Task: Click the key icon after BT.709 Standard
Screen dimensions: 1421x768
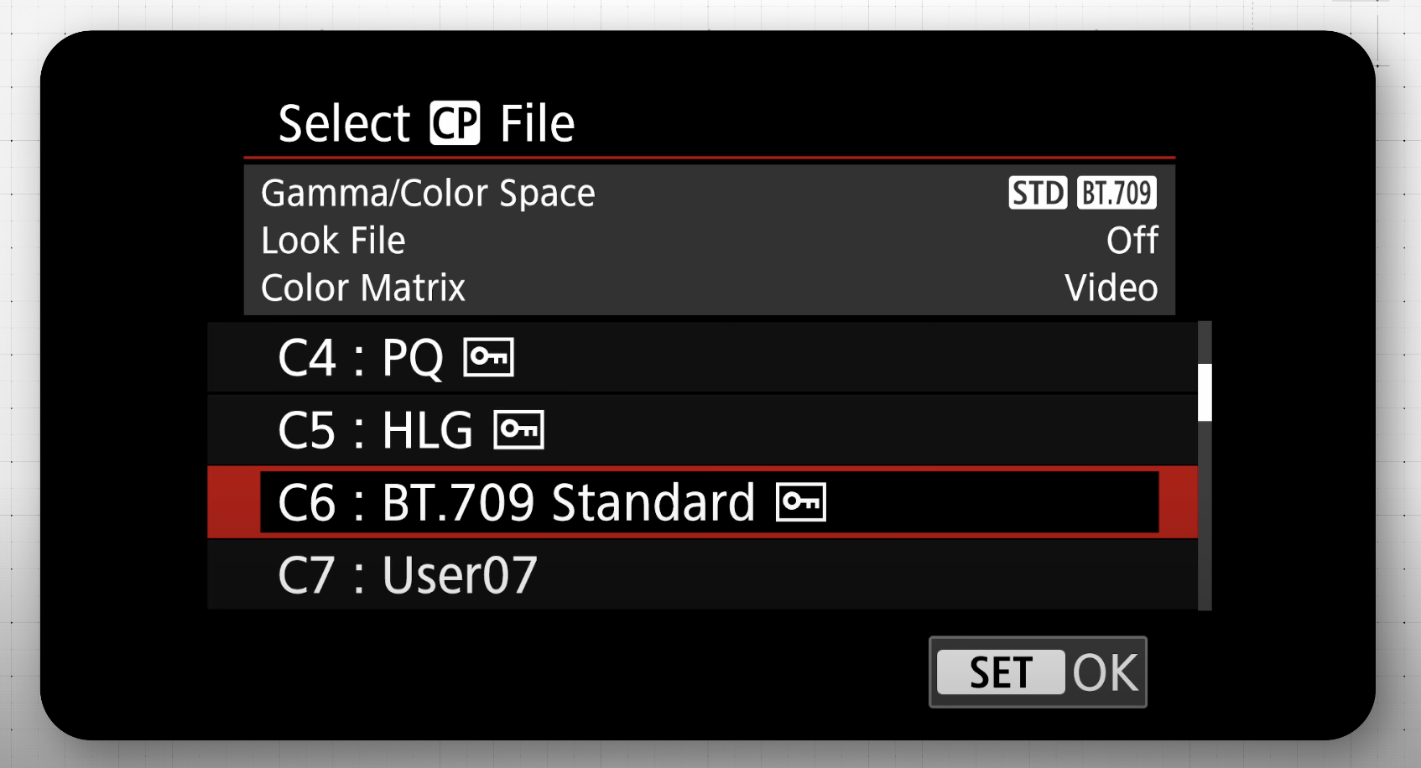Action: pyautogui.click(x=801, y=502)
